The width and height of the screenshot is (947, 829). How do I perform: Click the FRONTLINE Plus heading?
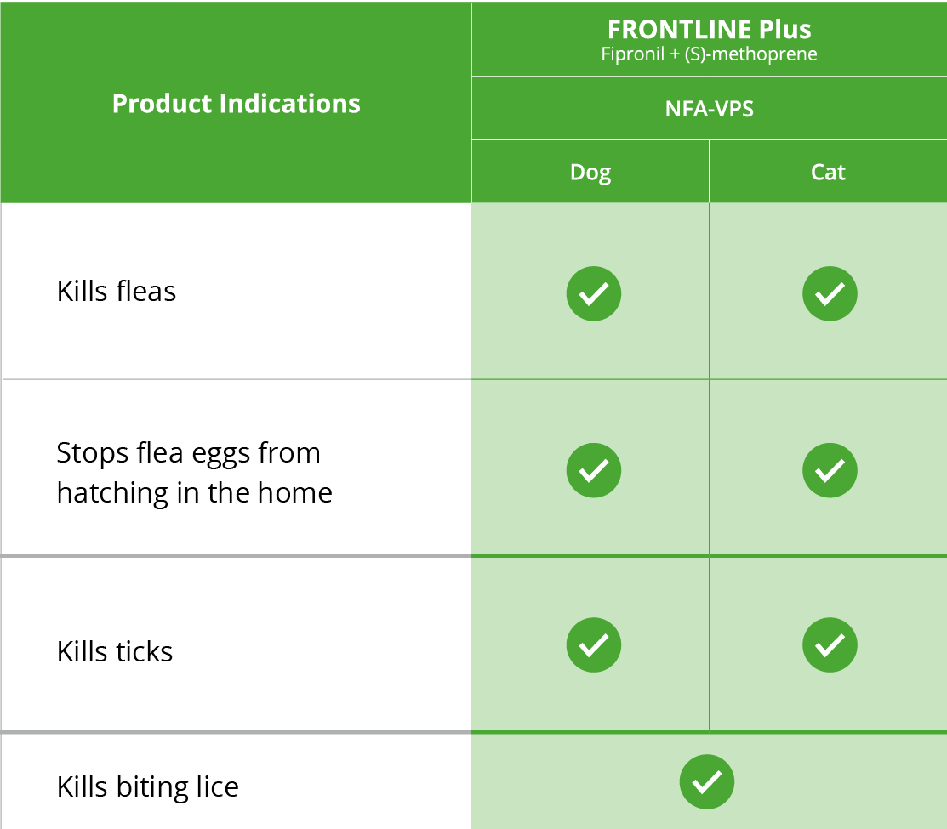coord(709,30)
